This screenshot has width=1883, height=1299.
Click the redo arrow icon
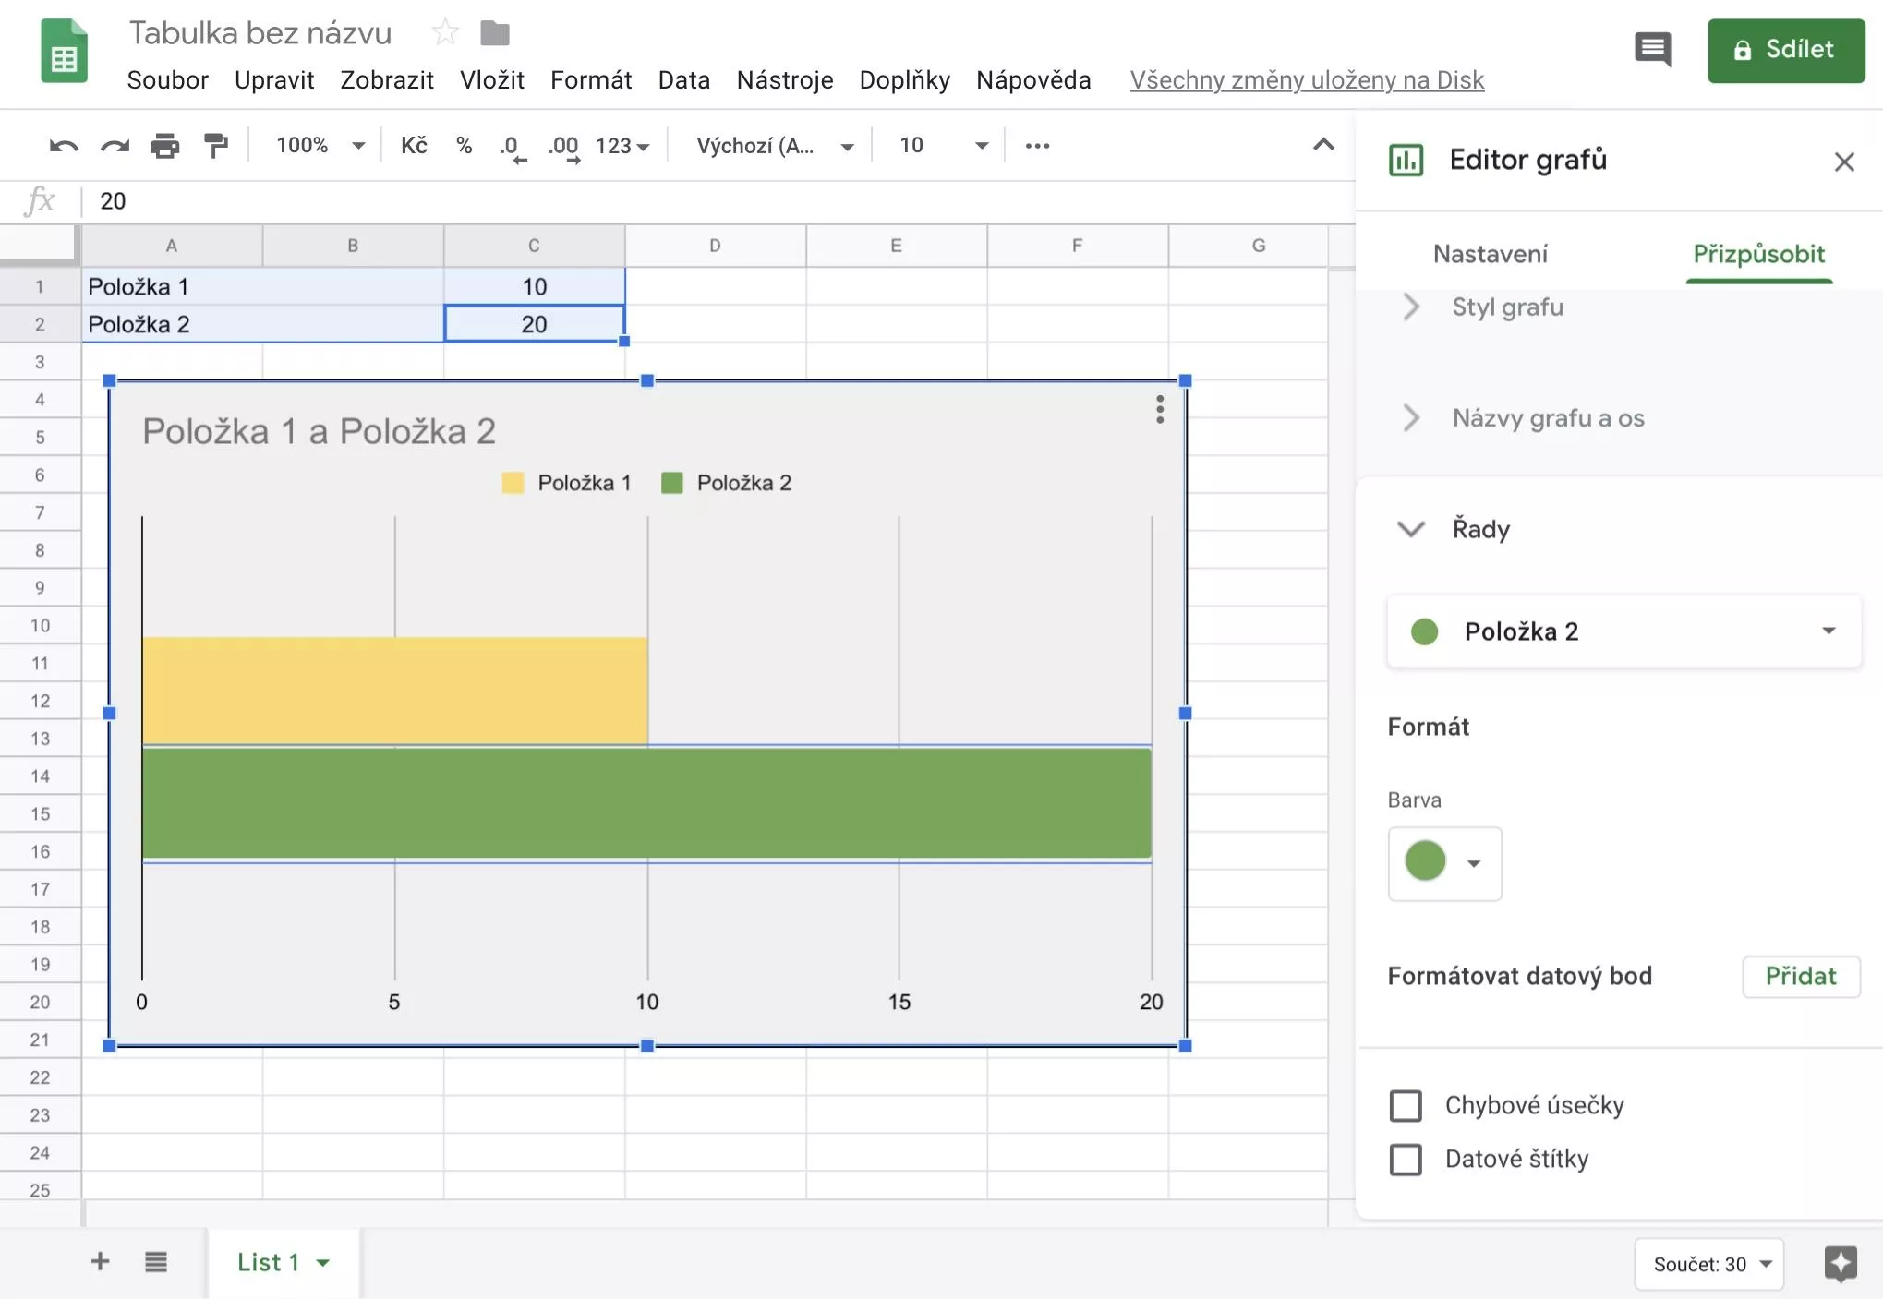115,146
